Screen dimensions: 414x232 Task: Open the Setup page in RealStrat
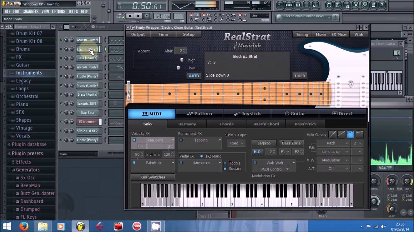tap(189, 34)
